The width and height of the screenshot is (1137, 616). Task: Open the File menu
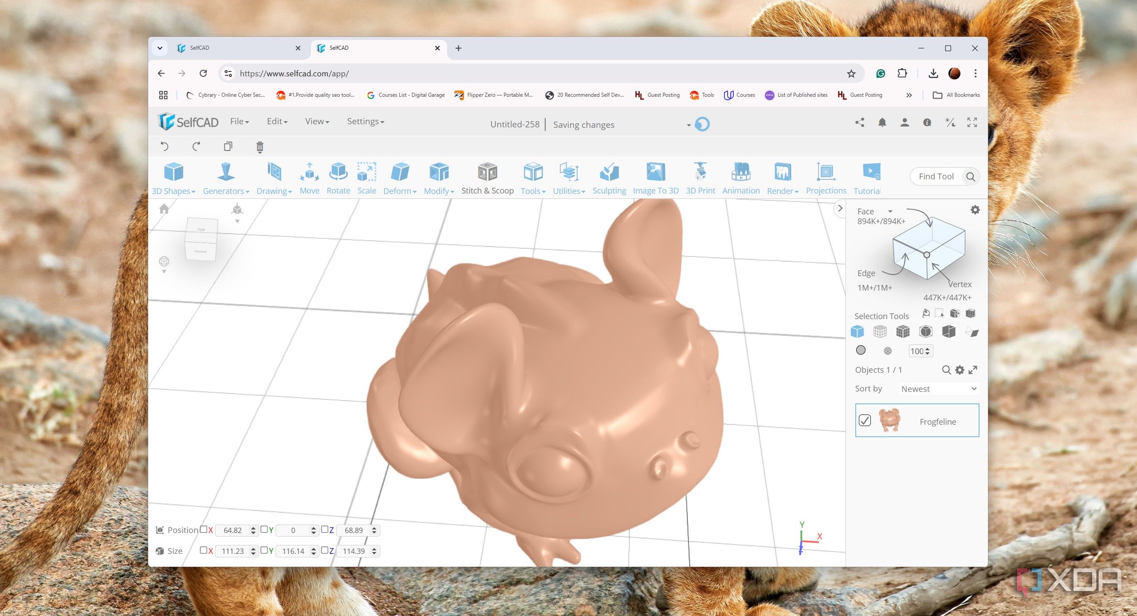[240, 121]
